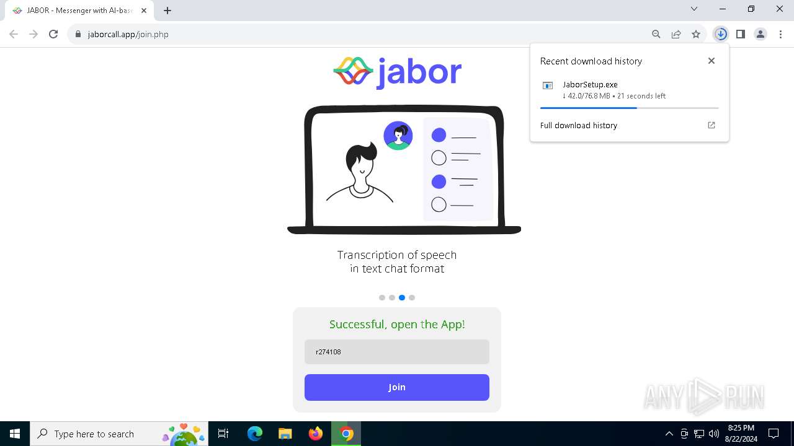
Task: Open the Chrome side panel
Action: pyautogui.click(x=741, y=34)
